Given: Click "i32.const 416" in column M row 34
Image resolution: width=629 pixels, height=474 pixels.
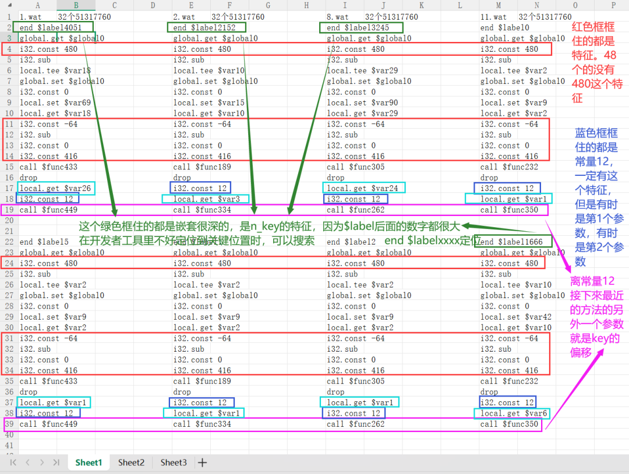Looking at the screenshot, I should tap(510, 370).
